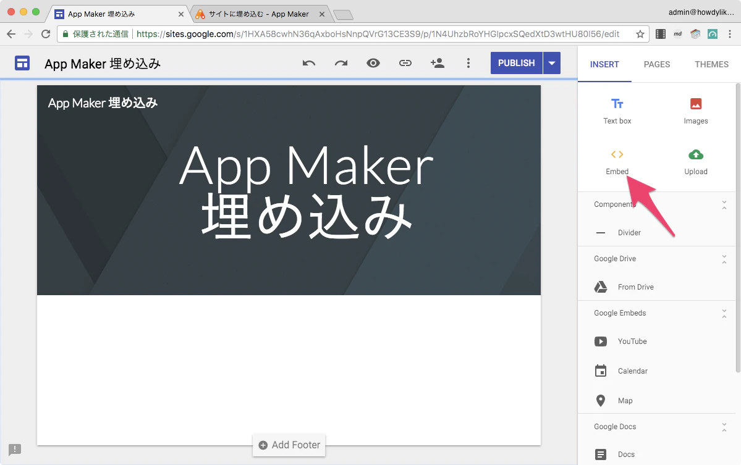Viewport: 741px width, 465px height.
Task: Copy site link with chain icon
Action: point(405,63)
